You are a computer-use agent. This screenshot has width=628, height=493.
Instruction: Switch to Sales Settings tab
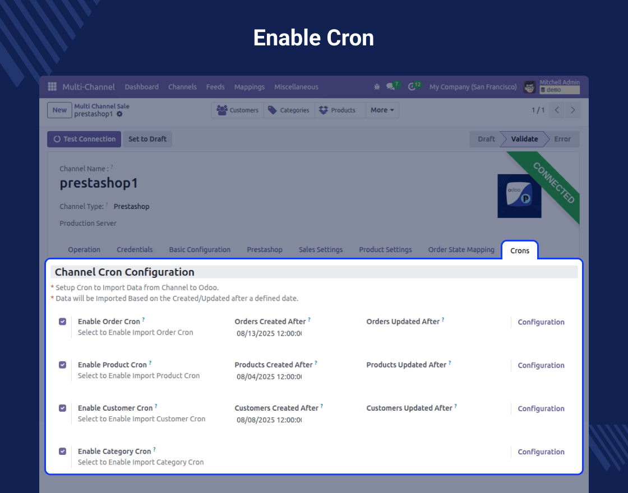321,249
